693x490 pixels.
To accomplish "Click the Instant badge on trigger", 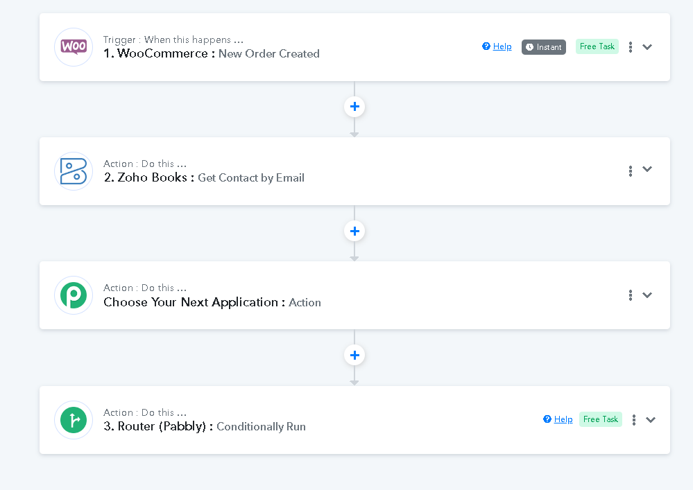I will point(544,47).
